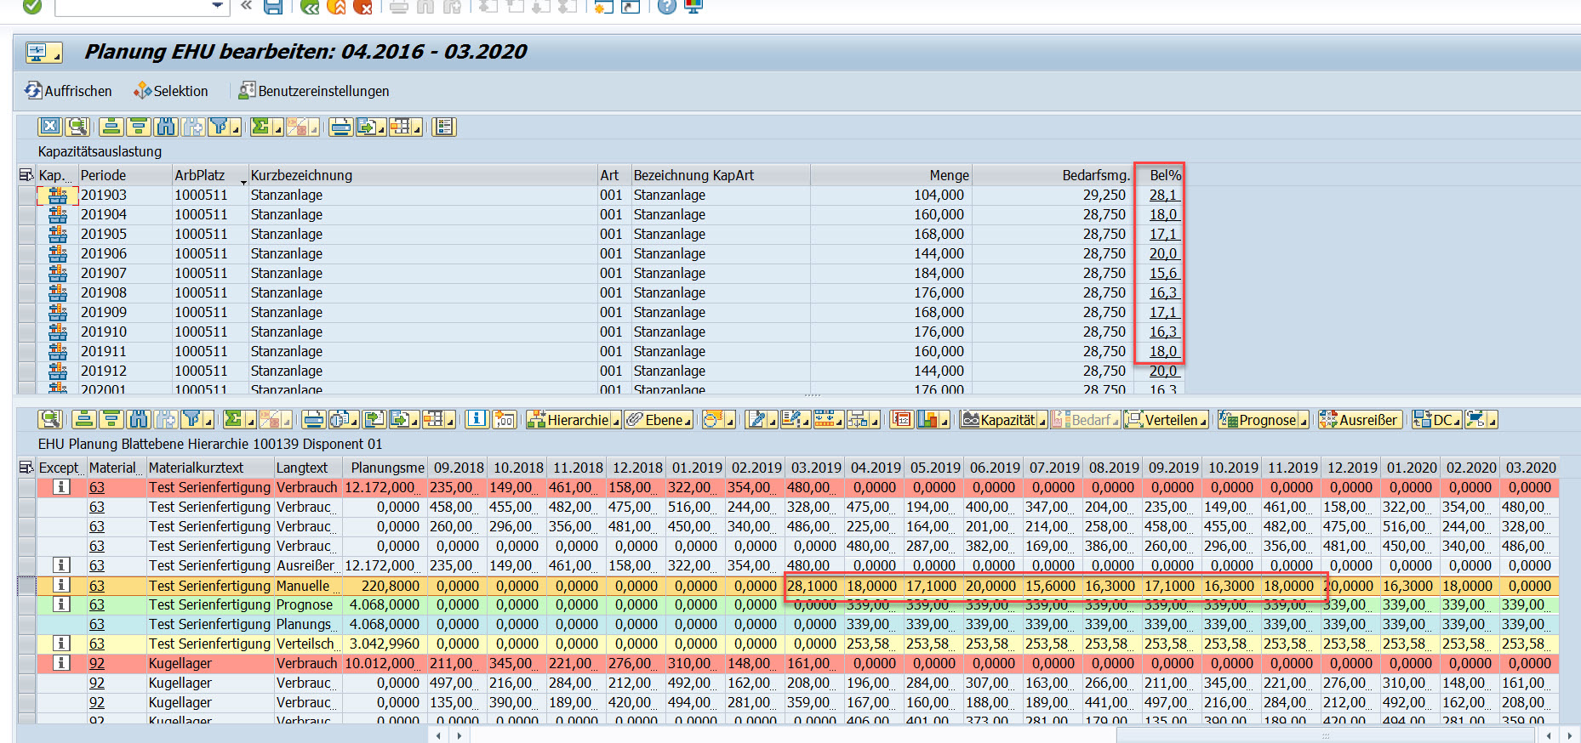Screen dimensions: 1581x743
Task: Open the Selektion toolbar item
Action: tap(171, 91)
